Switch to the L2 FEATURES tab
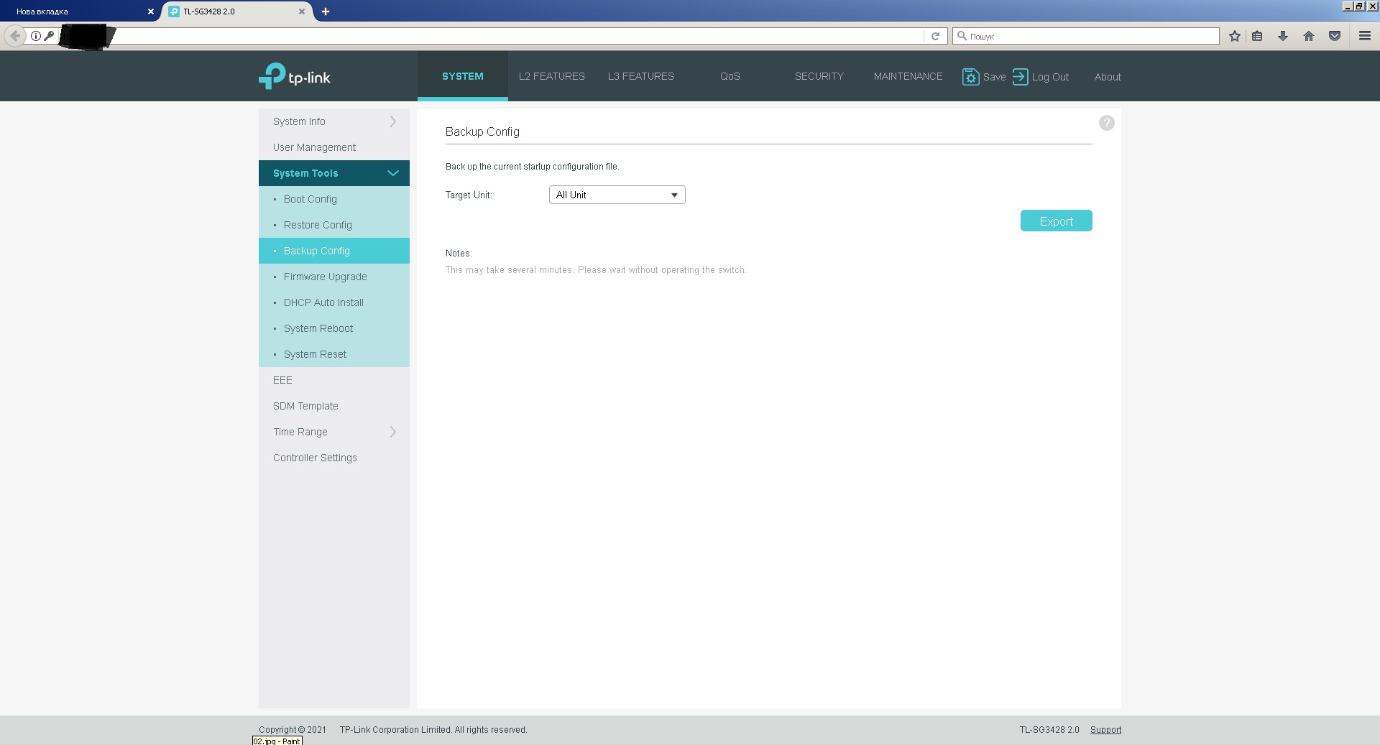Image resolution: width=1380 pixels, height=745 pixels. pos(551,76)
